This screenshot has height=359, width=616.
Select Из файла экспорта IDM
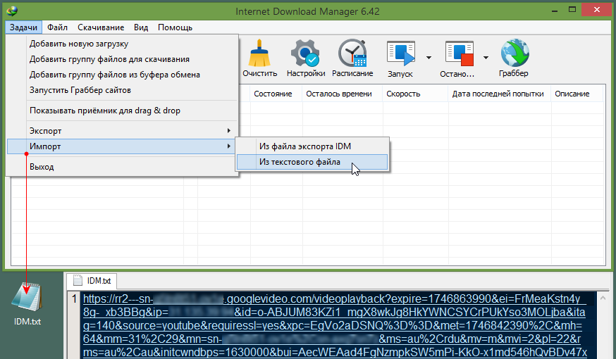coord(304,146)
